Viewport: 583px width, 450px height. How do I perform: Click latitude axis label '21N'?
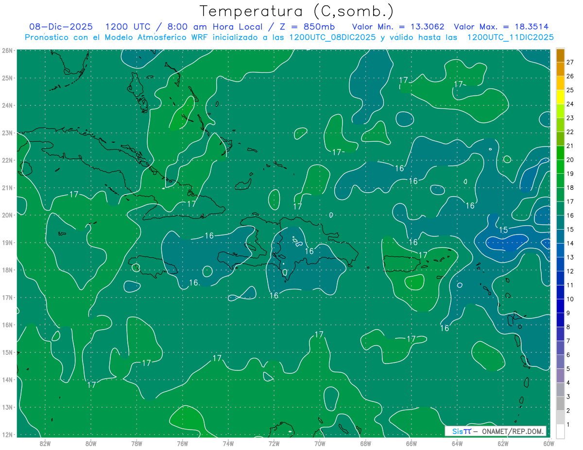[7, 188]
